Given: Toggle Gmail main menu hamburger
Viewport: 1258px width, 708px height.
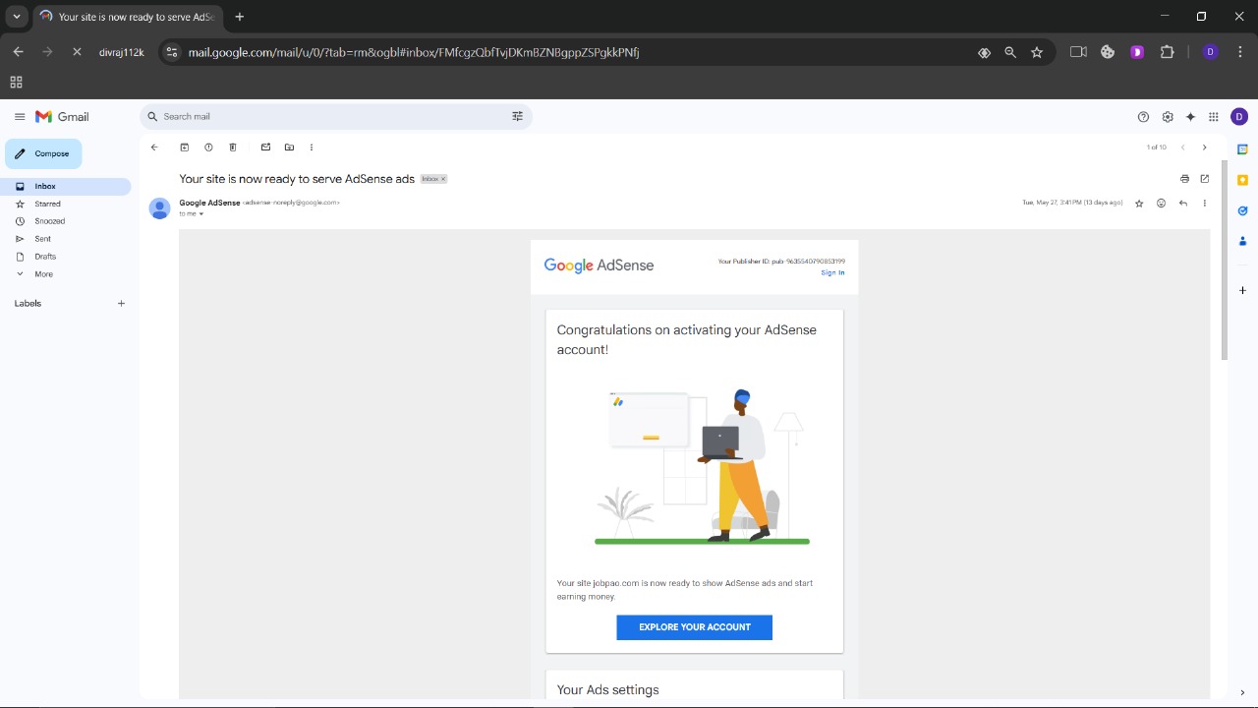Looking at the screenshot, I should pos(20,116).
